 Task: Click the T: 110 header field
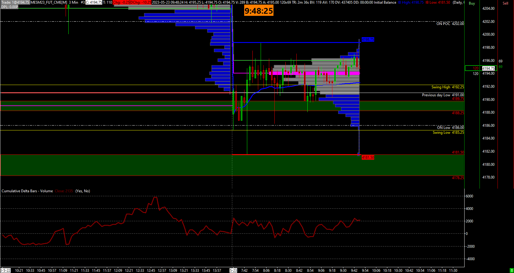(107, 2)
